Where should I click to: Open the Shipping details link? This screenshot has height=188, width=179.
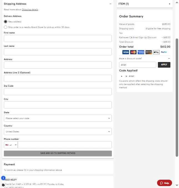tap(30, 9)
